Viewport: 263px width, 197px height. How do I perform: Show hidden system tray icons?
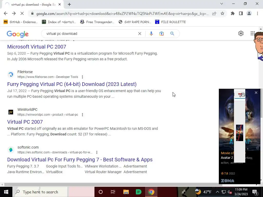pyautogui.click(x=217, y=192)
